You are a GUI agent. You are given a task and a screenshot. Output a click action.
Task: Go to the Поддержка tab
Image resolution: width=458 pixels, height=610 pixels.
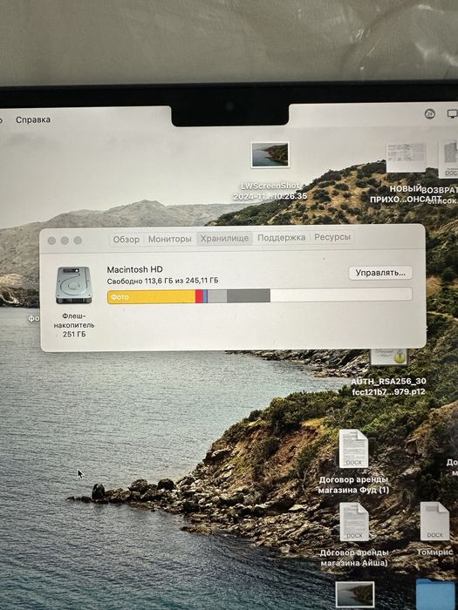coord(281,238)
